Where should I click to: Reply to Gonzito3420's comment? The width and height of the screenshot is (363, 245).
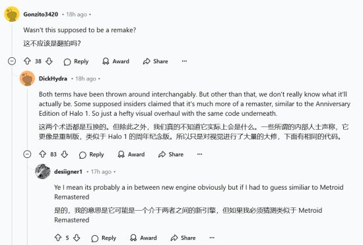point(76,61)
